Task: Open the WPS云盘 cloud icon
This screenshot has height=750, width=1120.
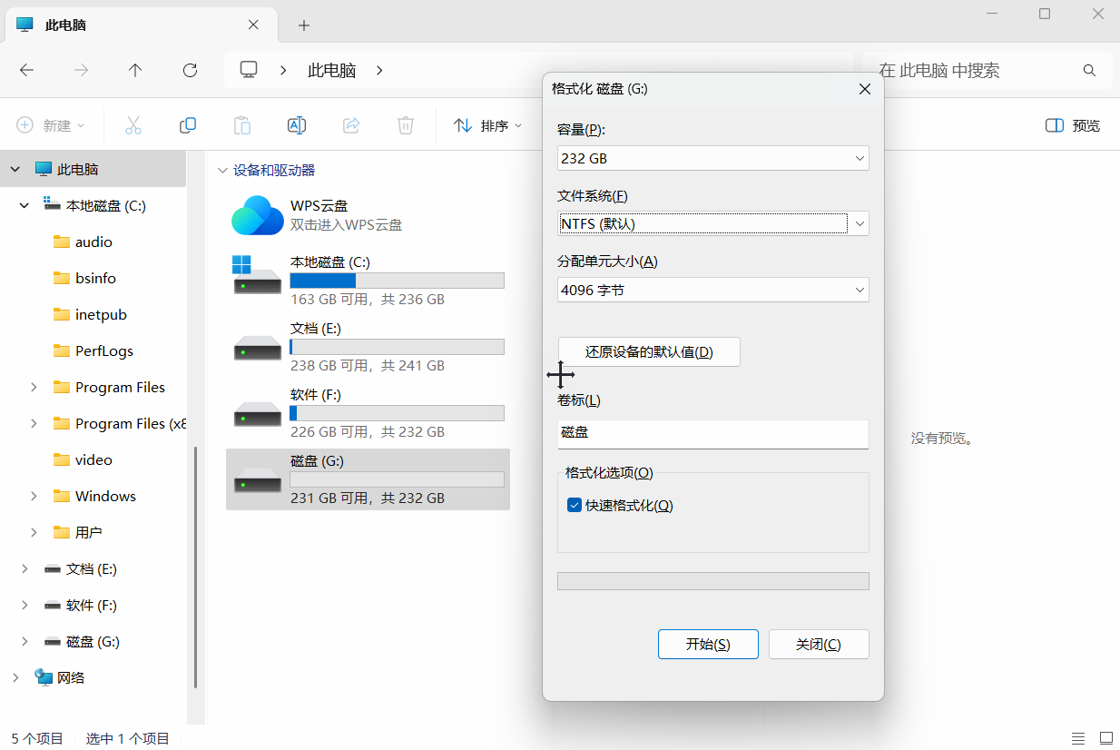Action: [258, 215]
